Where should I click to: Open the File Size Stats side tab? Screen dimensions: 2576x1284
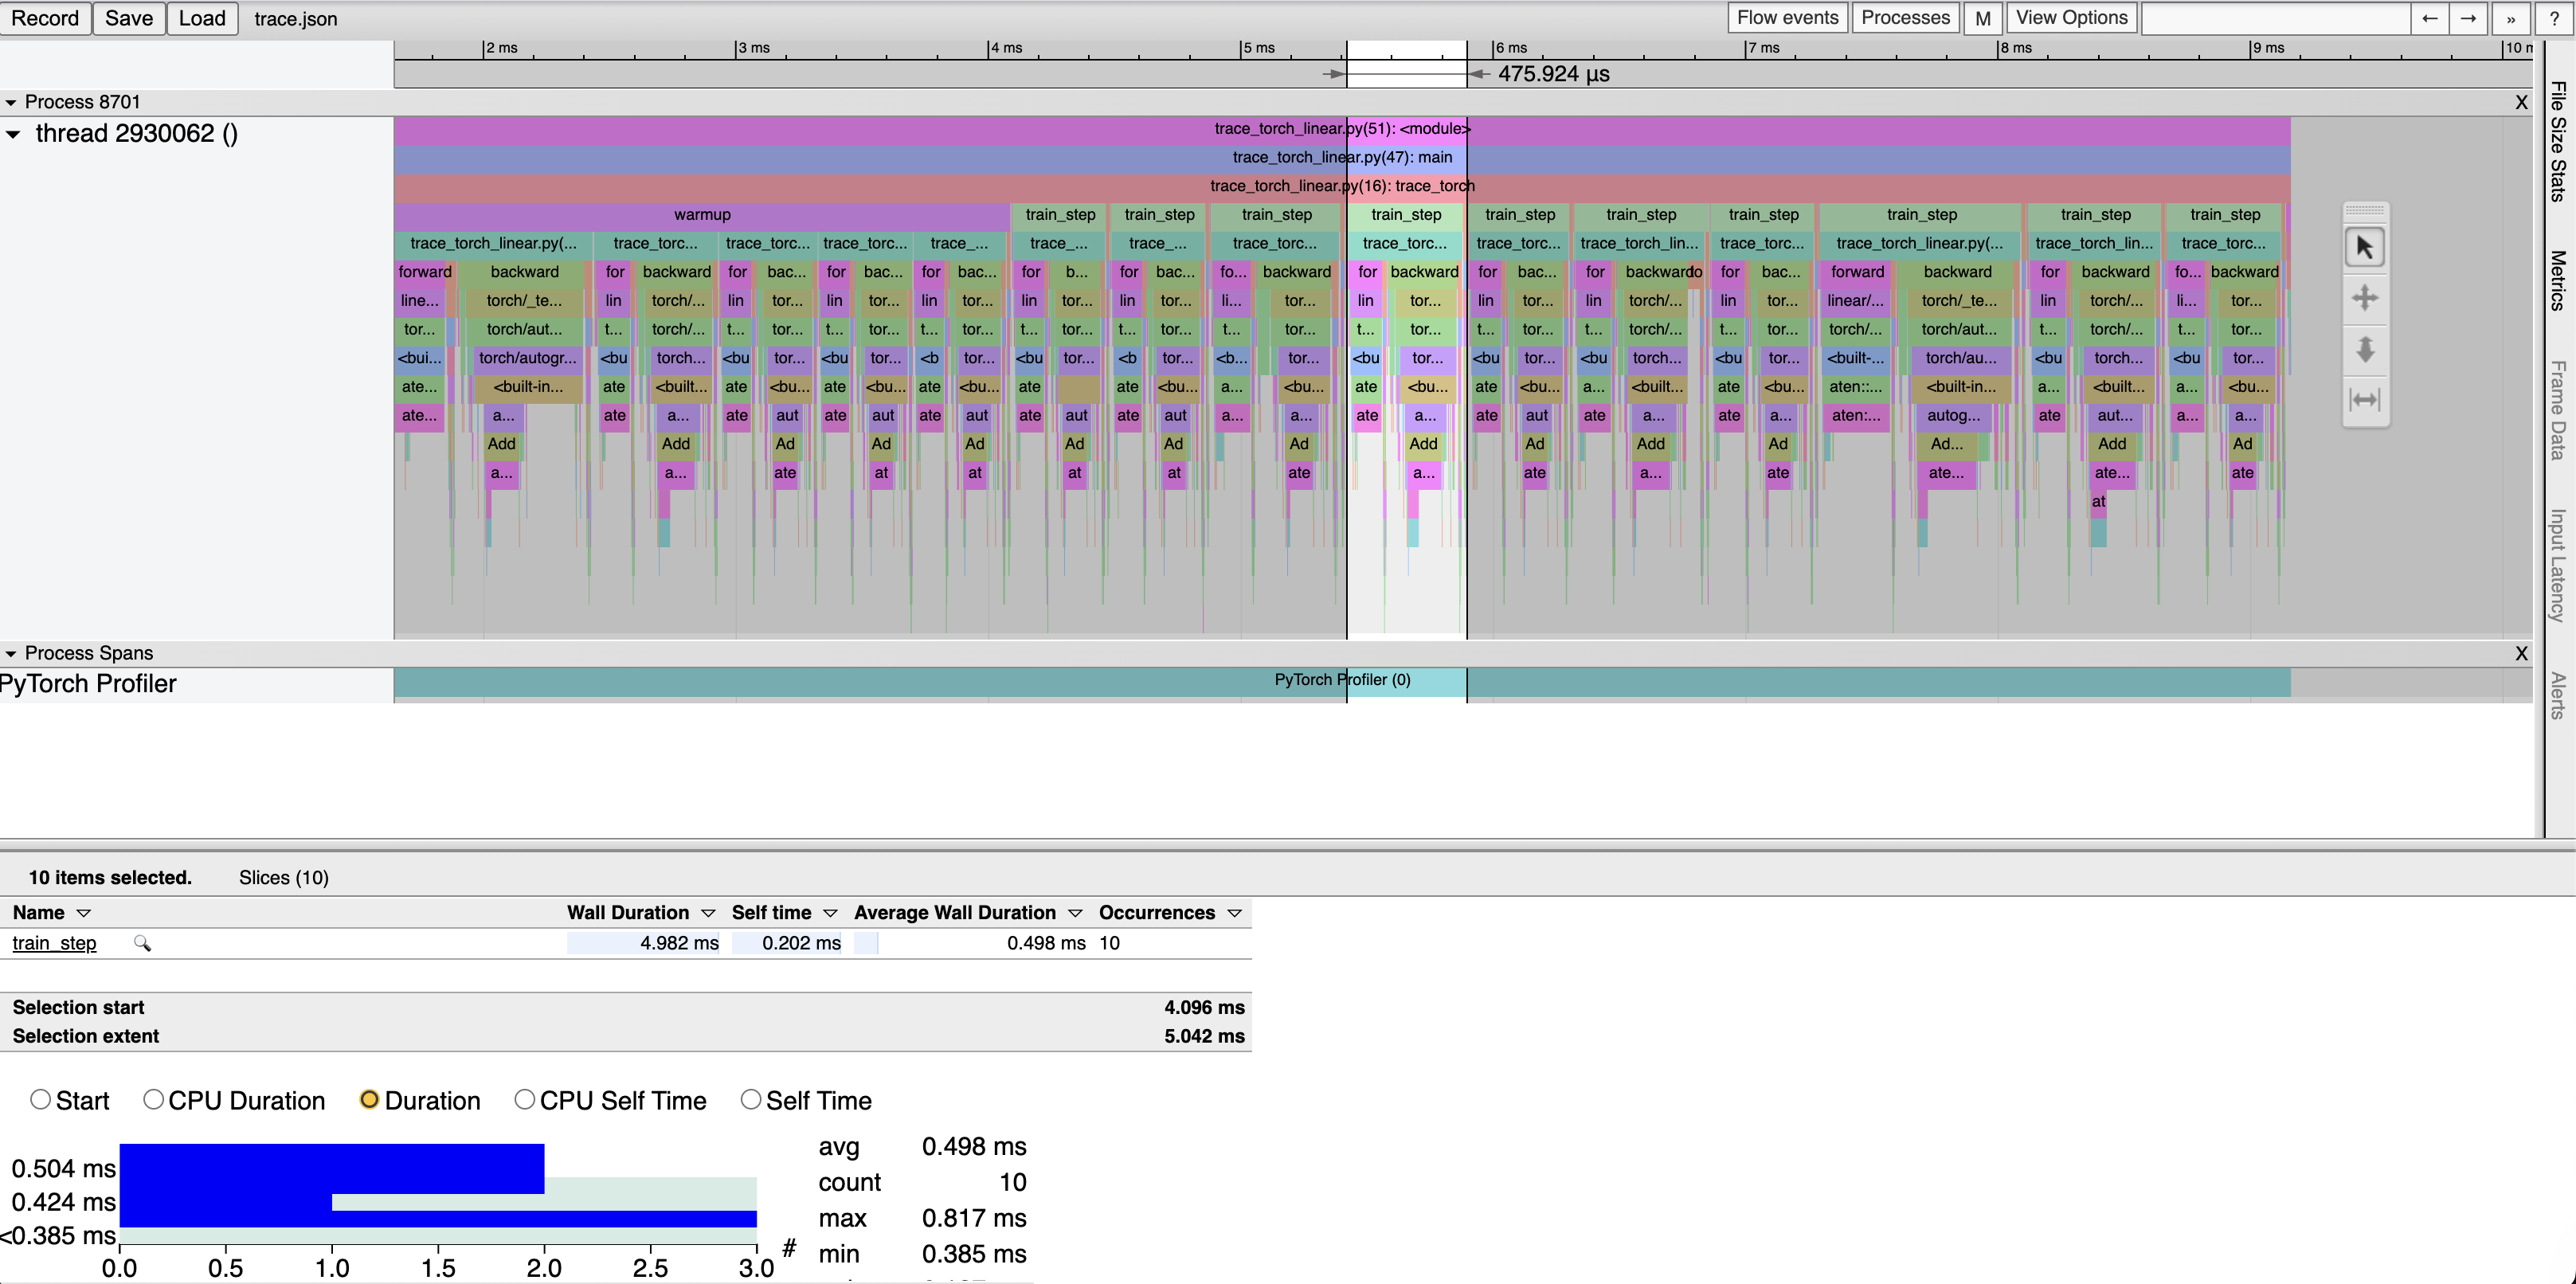[x=2558, y=141]
